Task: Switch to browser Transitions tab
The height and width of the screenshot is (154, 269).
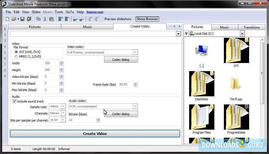Action: pos(252,27)
